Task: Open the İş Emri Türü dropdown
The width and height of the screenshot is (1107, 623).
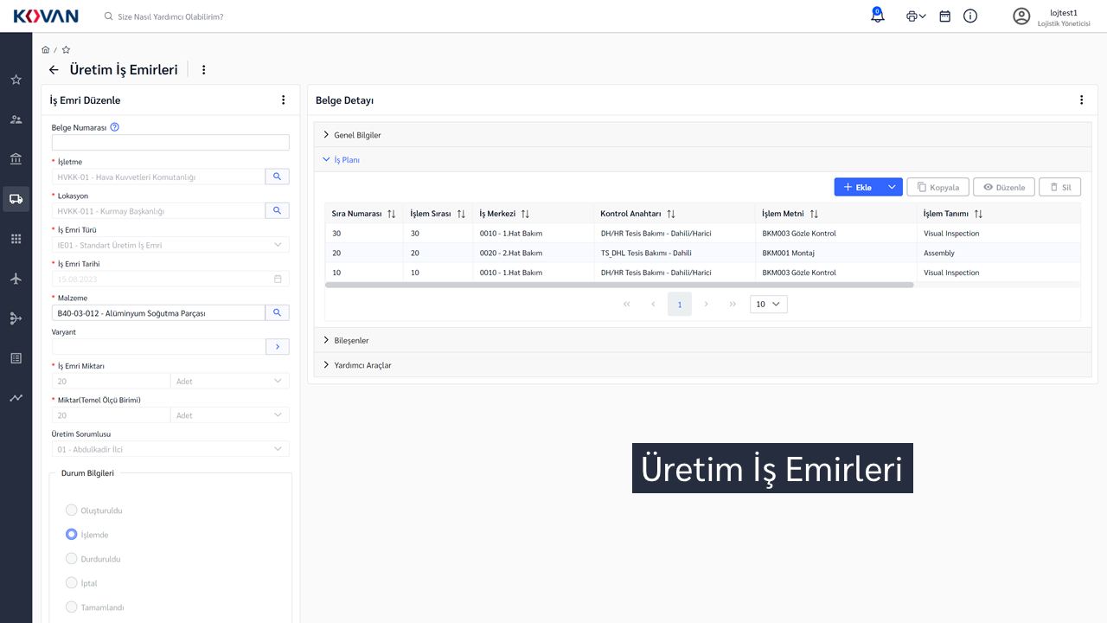Action: point(170,245)
